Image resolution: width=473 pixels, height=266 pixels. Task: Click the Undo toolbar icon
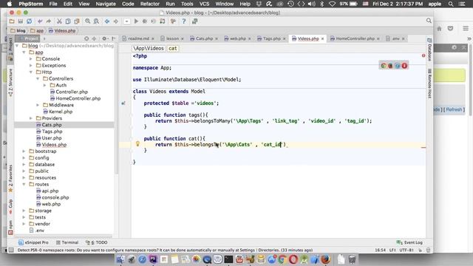click(x=40, y=21)
